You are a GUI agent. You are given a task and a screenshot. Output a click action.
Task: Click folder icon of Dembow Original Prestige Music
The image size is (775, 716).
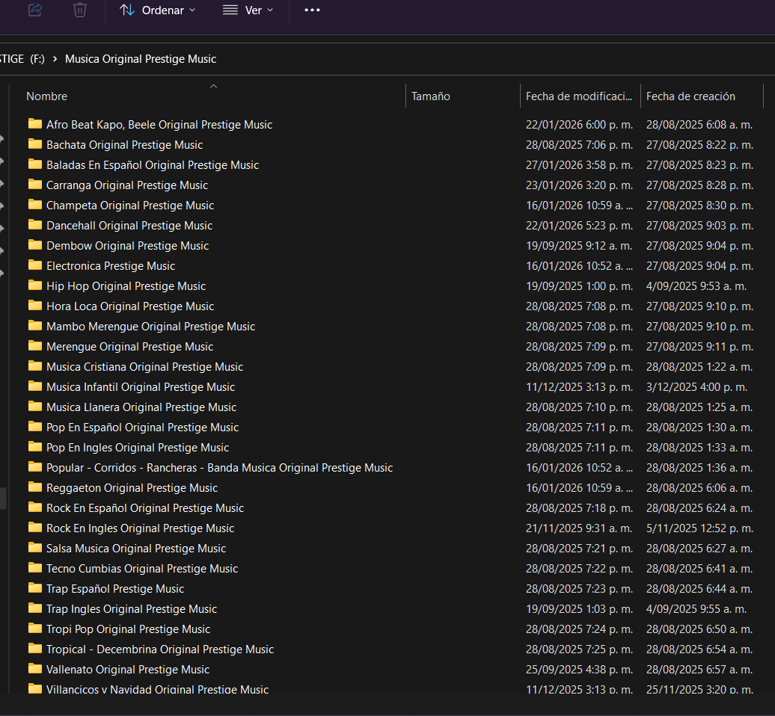point(35,245)
